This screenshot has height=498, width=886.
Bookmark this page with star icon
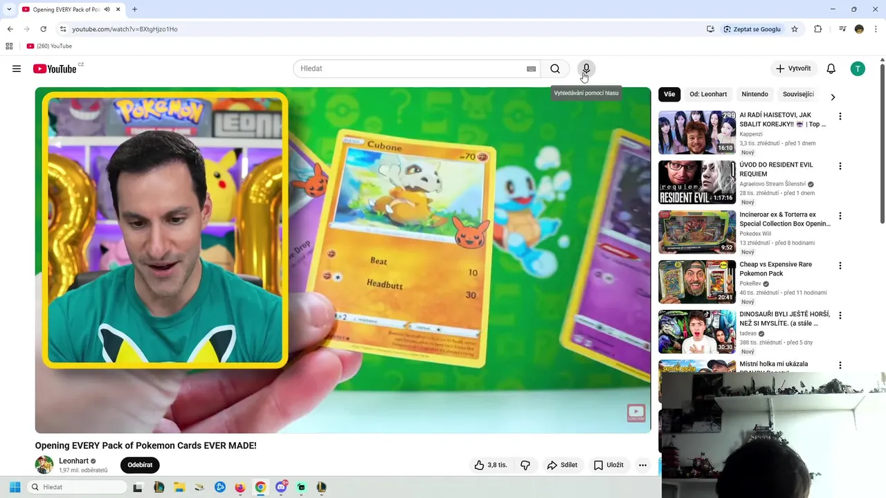(x=795, y=29)
